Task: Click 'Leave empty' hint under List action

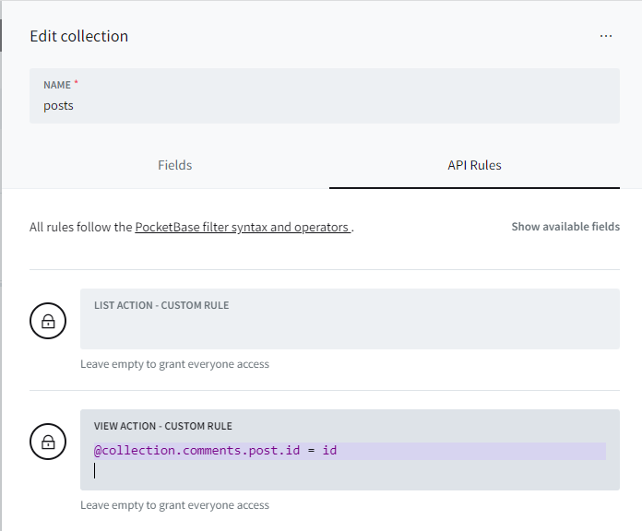Action: (175, 364)
